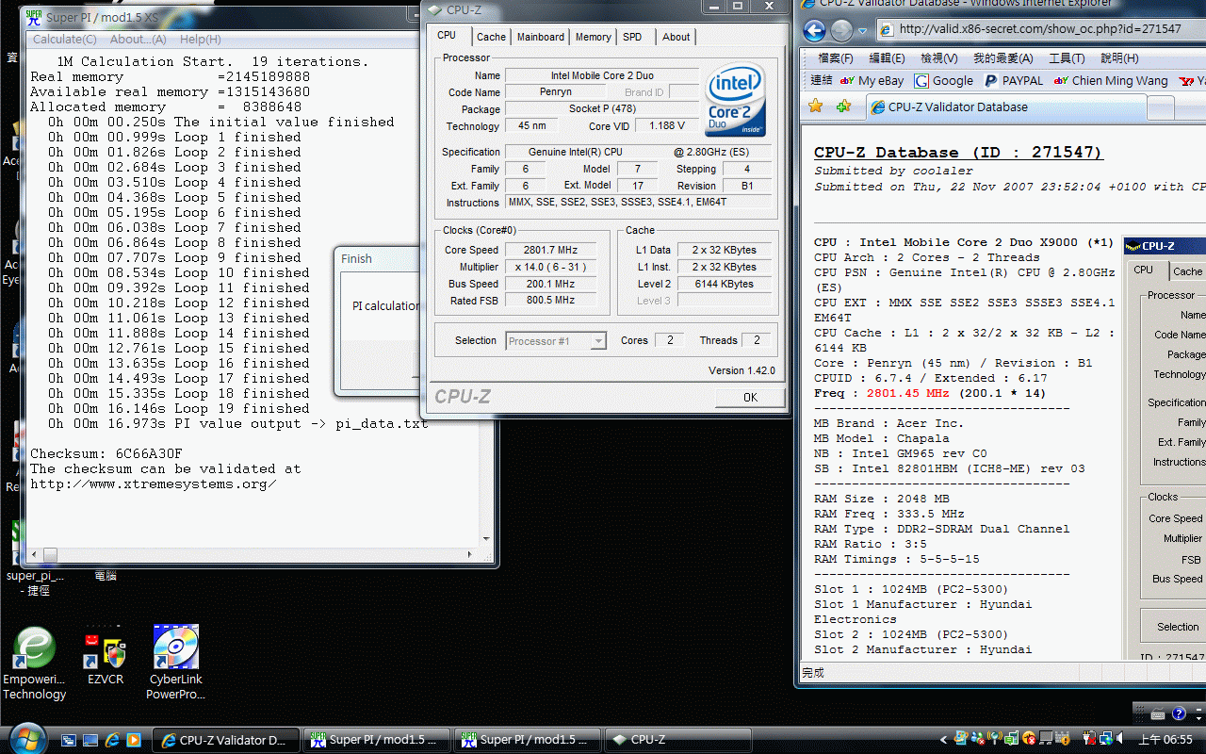
Task: Click IE address bar URL field
Action: coord(1041,29)
